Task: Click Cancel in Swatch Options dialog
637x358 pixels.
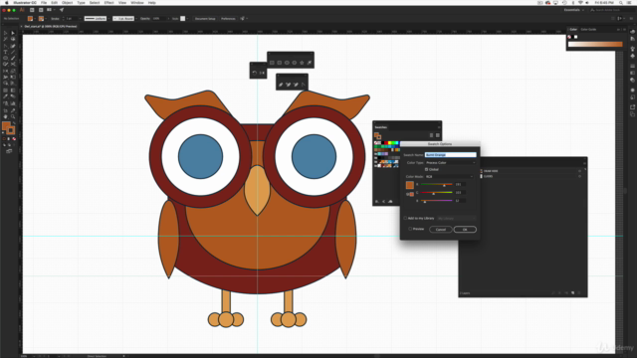Action: (x=441, y=230)
